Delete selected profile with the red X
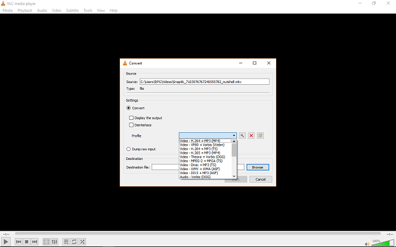The image size is (396, 247). click(251, 136)
